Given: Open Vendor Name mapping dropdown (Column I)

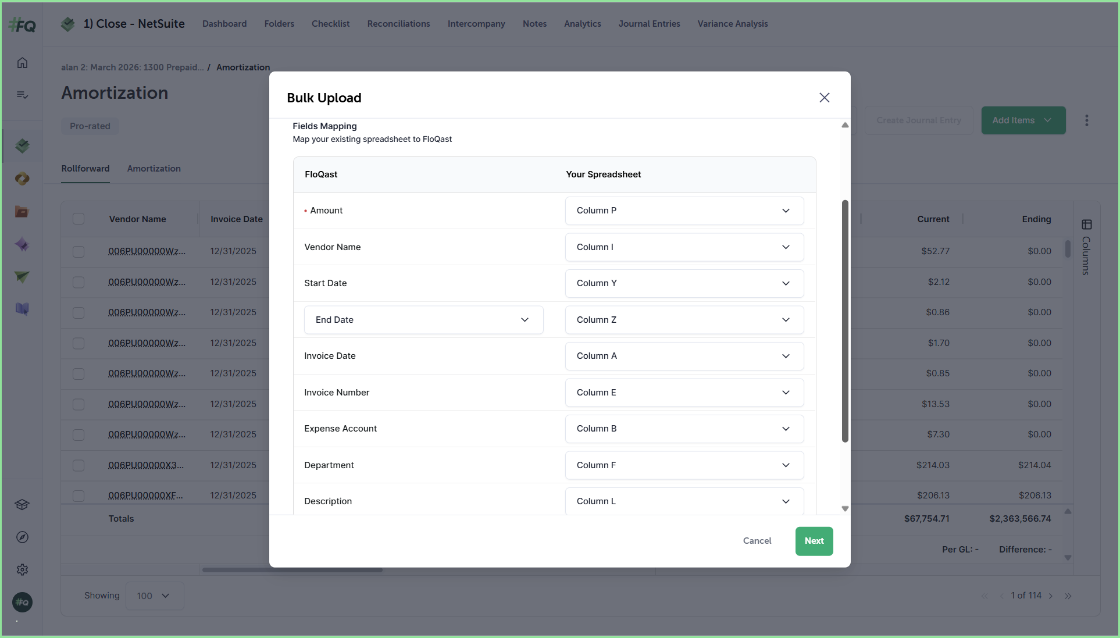Looking at the screenshot, I should click(x=684, y=247).
